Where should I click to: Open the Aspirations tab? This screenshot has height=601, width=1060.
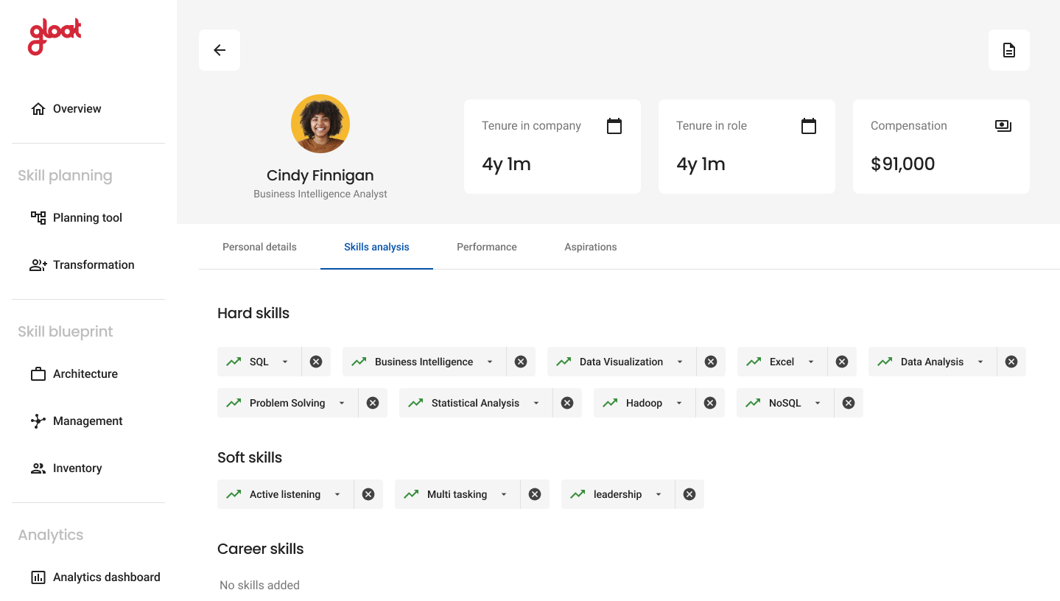tap(591, 247)
